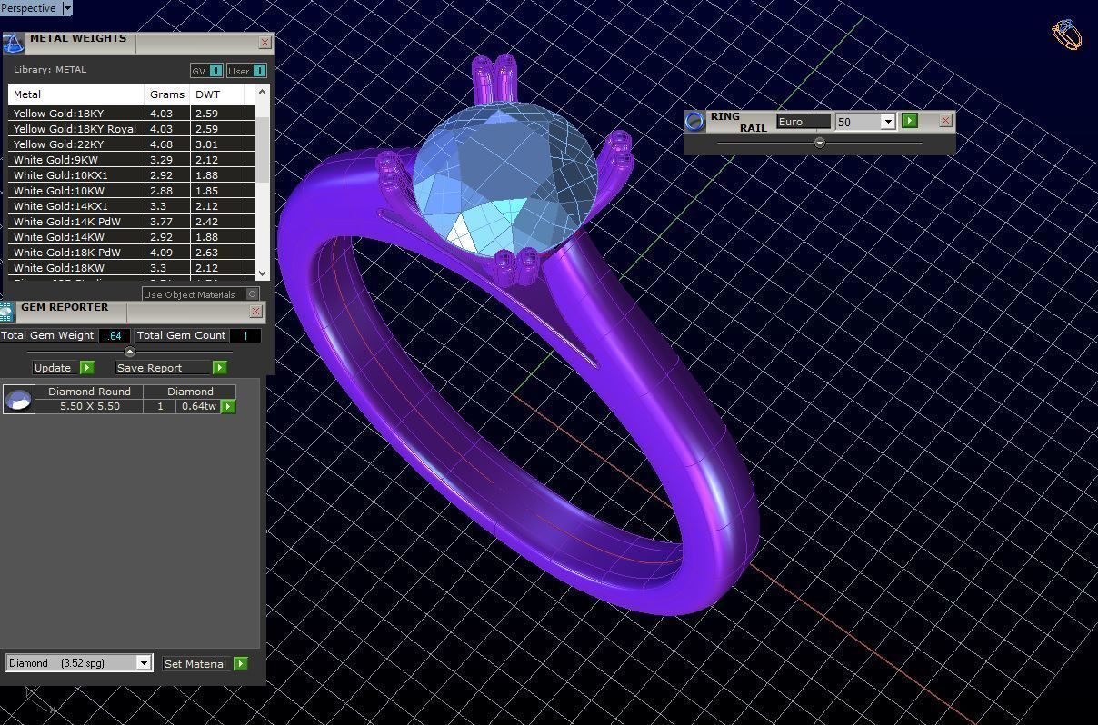Click the Set Material button

pos(195,664)
